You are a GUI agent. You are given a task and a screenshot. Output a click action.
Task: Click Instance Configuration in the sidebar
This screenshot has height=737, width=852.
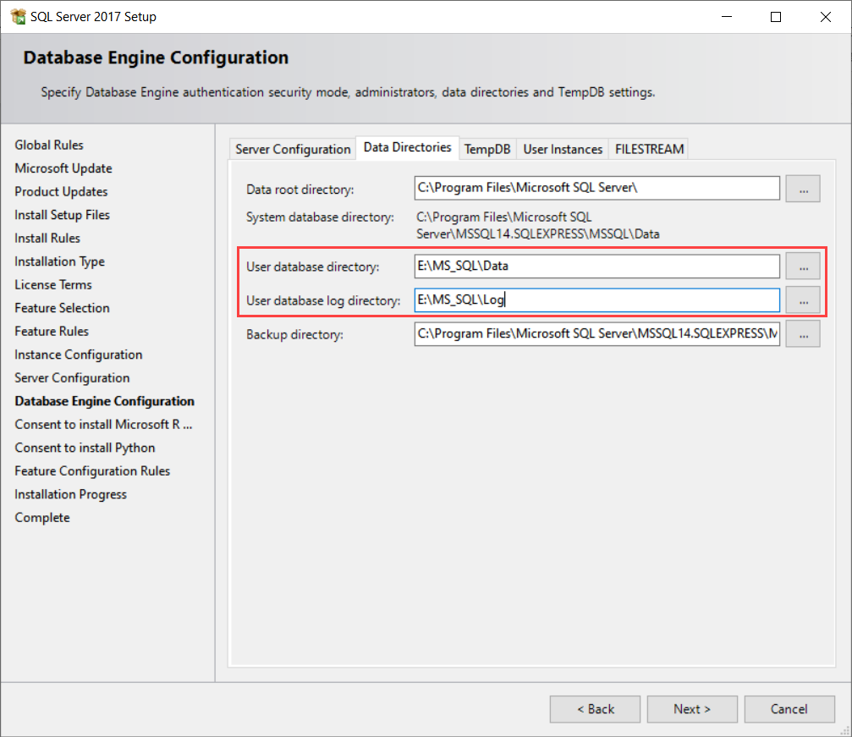point(78,355)
